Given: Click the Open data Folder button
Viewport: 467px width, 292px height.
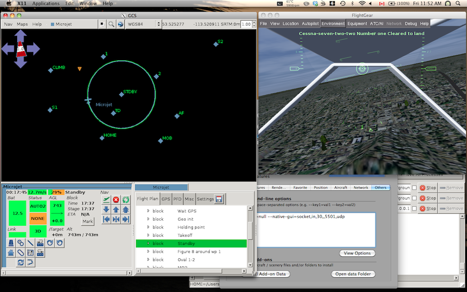Looking at the screenshot, I should click(x=353, y=274).
